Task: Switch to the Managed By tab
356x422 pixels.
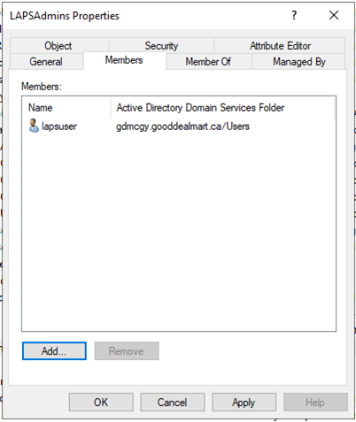Action: 298,62
